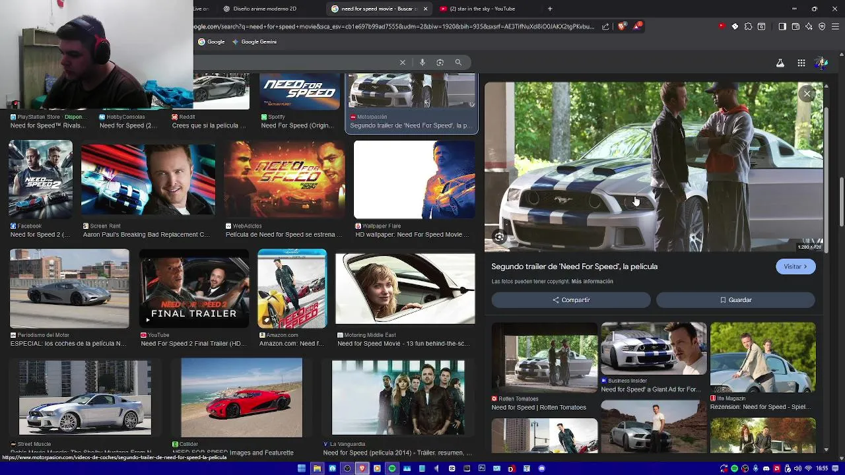Open Collider red Koenigsegg thumbnail

(x=242, y=398)
